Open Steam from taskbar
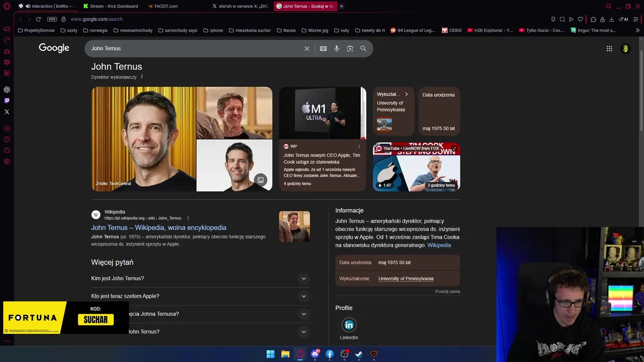This screenshot has width=644, height=362. click(x=359, y=354)
